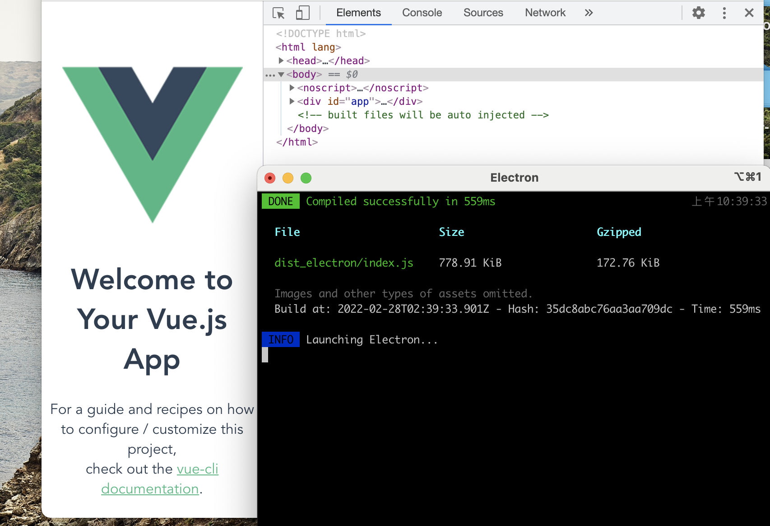
Task: Switch to the Network tab
Action: click(x=545, y=13)
